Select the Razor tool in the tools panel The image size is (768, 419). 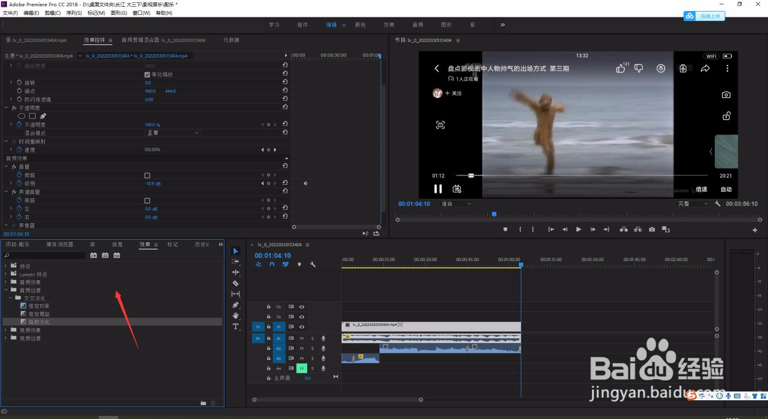236,283
